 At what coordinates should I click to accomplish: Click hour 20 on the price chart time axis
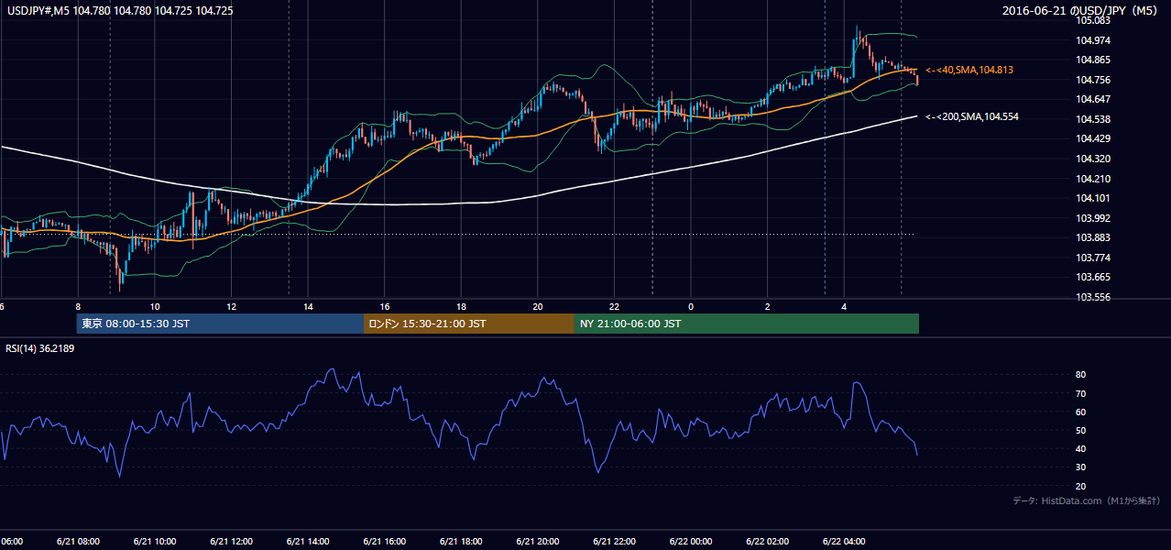point(537,306)
